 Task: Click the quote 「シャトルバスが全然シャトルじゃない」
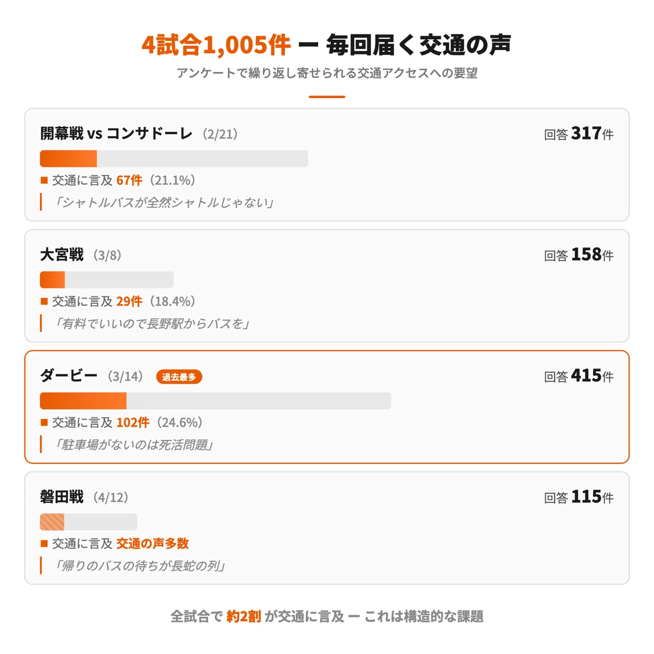point(163,203)
